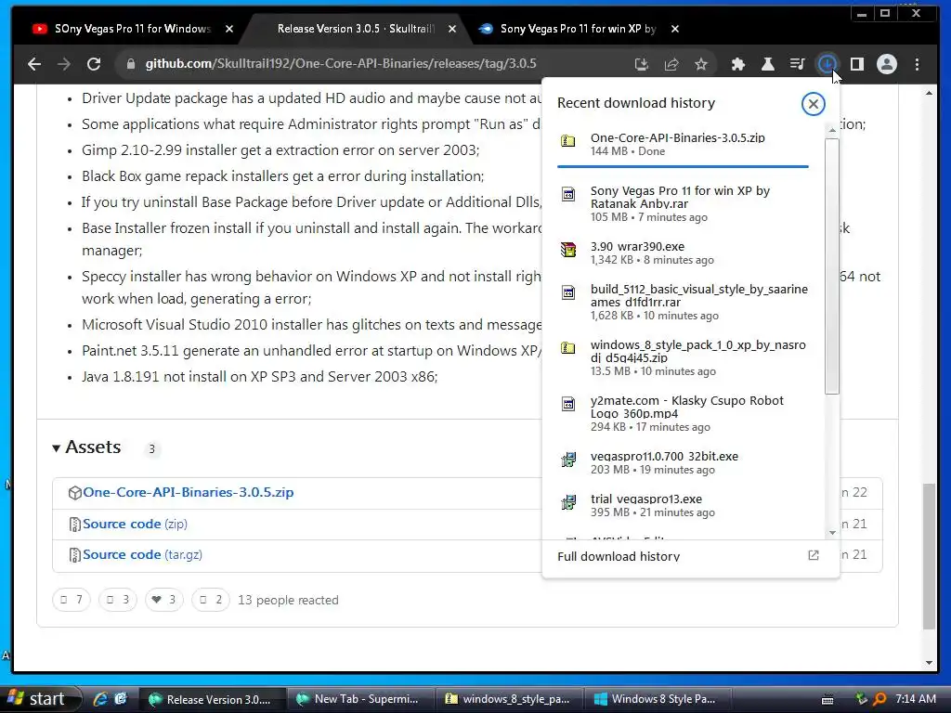This screenshot has height=713, width=951.
Task: Open y2mate Klasky Csupo mp4 download
Action: coord(683,413)
